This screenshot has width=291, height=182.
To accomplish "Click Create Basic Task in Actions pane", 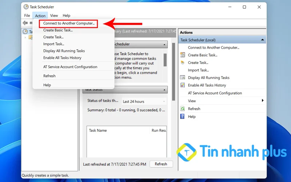I will 203,55.
